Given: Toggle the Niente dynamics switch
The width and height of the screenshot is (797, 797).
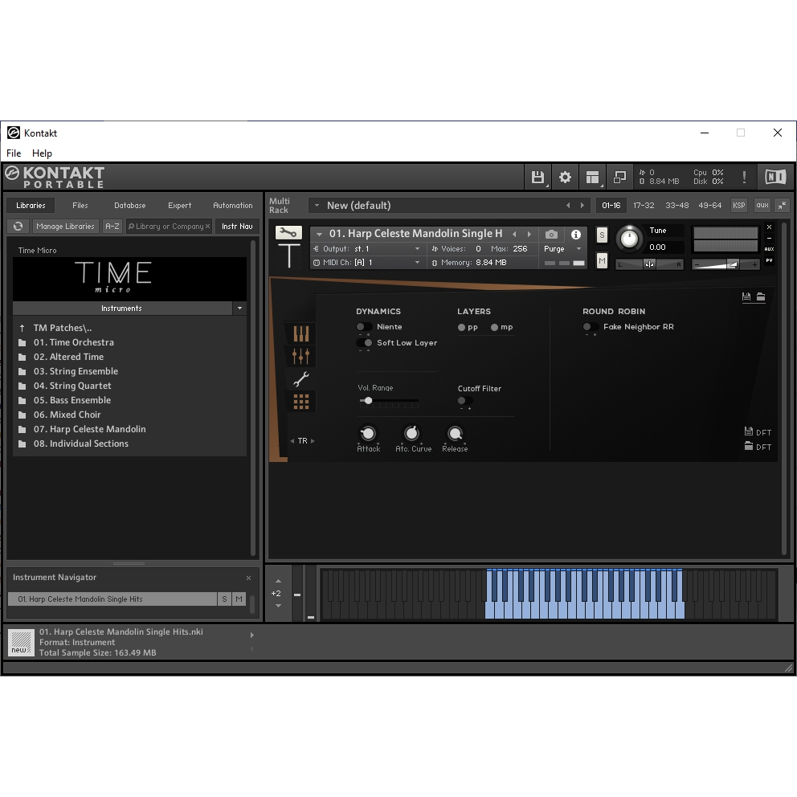Looking at the screenshot, I should tap(364, 327).
